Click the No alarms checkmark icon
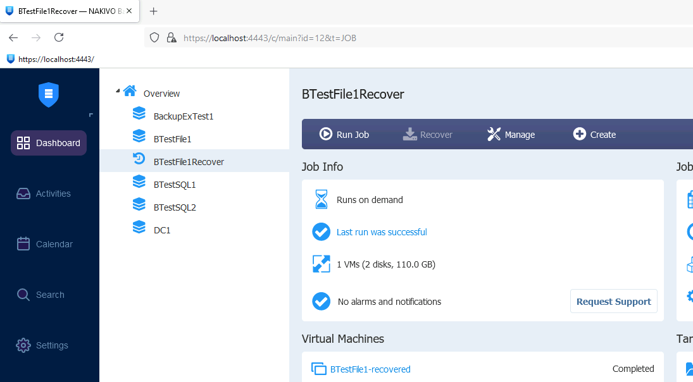The height and width of the screenshot is (382, 693). click(x=322, y=302)
